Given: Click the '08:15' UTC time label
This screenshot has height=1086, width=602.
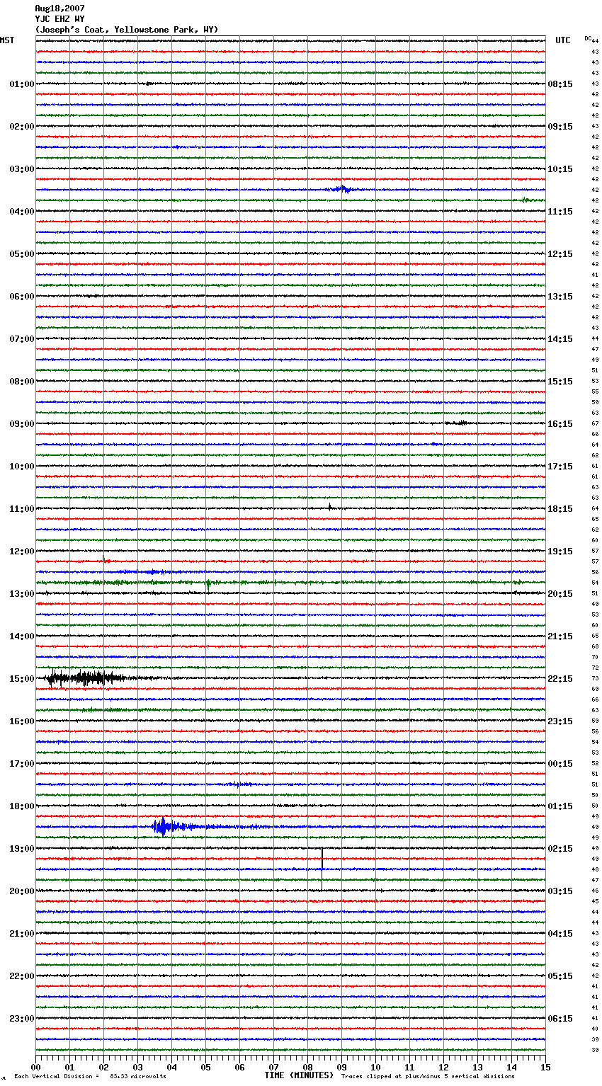Looking at the screenshot, I should tap(560, 84).
